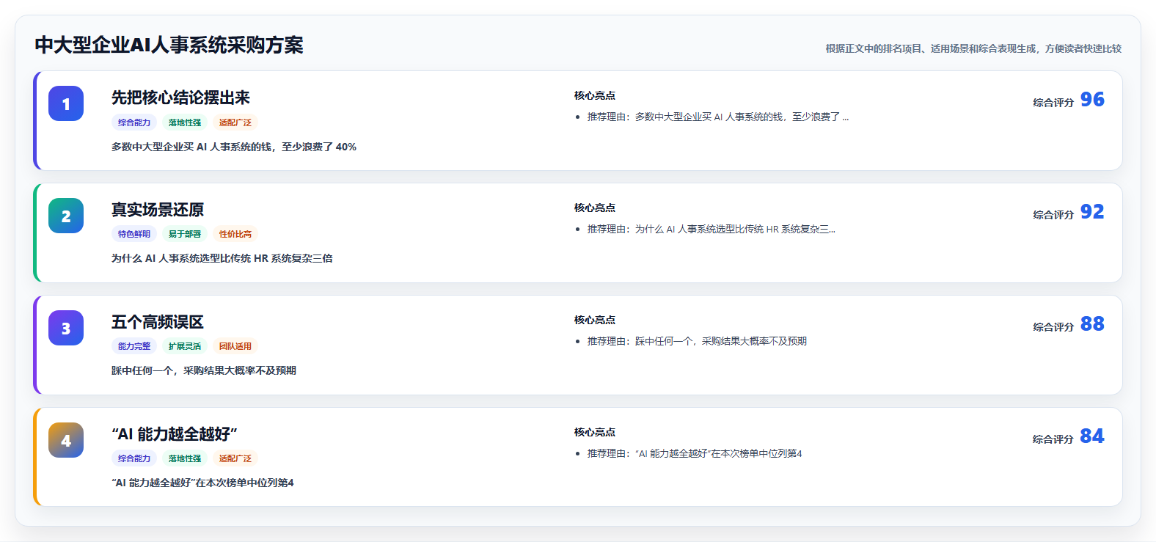Click the score value 88
Viewport: 1156px width, 542px height.
tap(1092, 324)
